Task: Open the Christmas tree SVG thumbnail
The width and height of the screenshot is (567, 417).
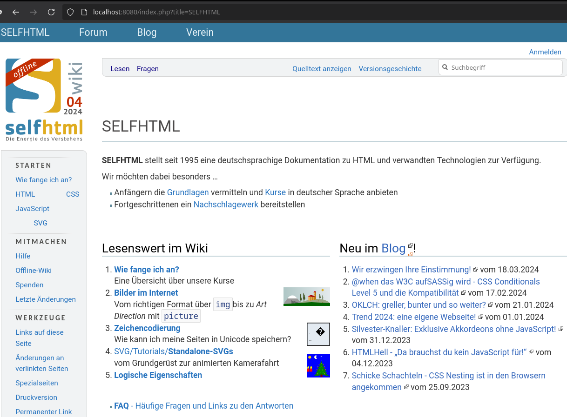Action: (318, 365)
